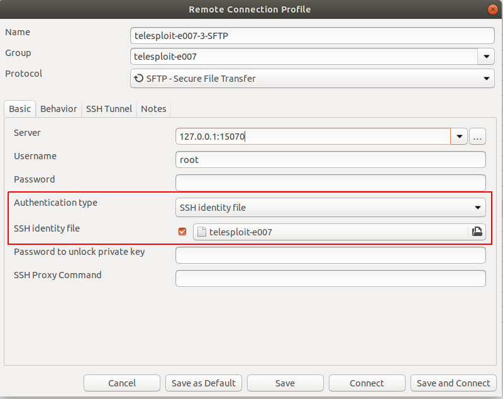Toggle the SSH identity file checkbox
This screenshot has width=503, height=399.
182,232
